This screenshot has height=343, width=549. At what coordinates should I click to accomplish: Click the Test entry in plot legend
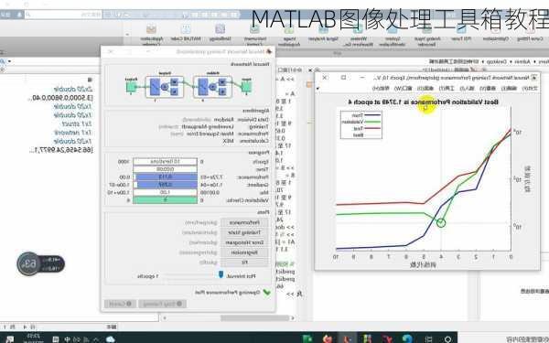point(366,128)
